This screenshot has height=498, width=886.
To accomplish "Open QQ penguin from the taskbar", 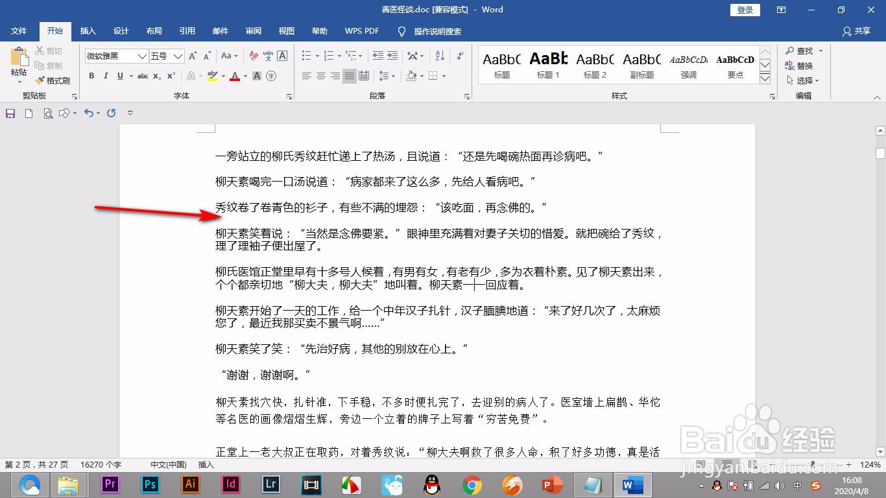I will coord(432,484).
